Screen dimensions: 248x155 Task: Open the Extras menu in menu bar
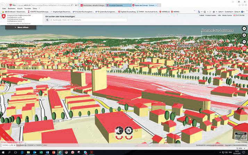[x=35, y=9]
